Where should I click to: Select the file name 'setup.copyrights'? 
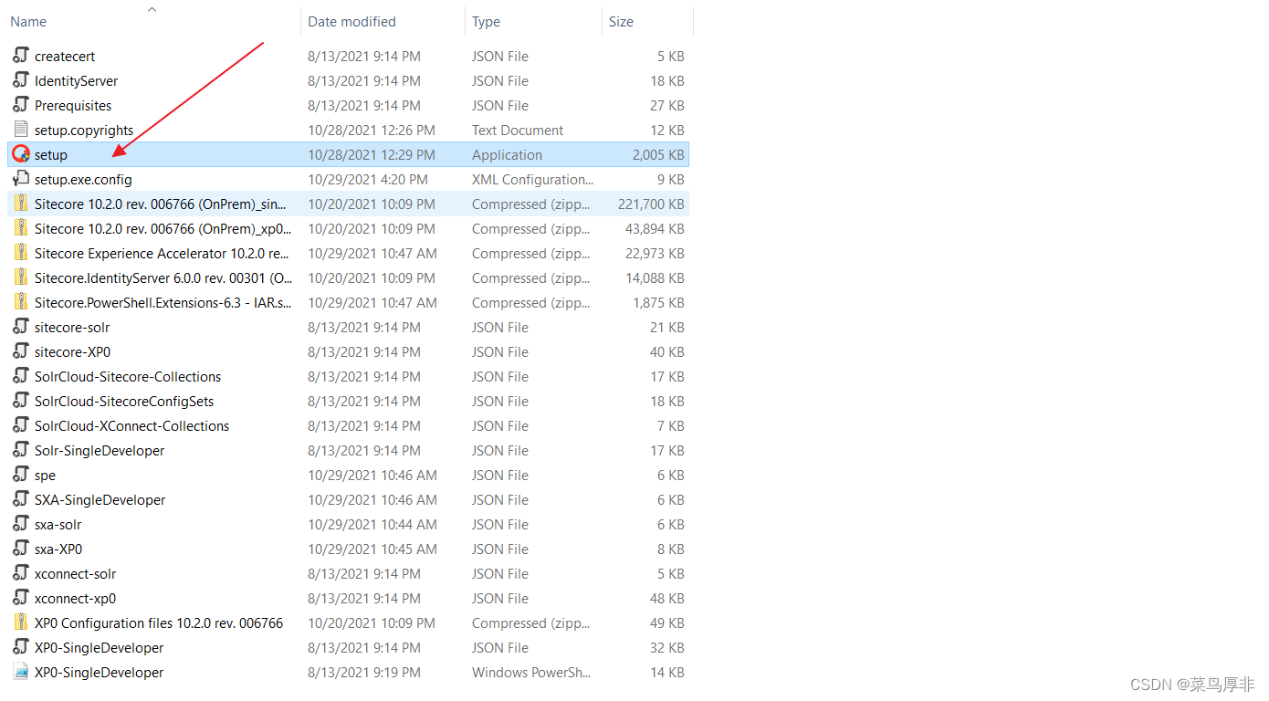[84, 131]
